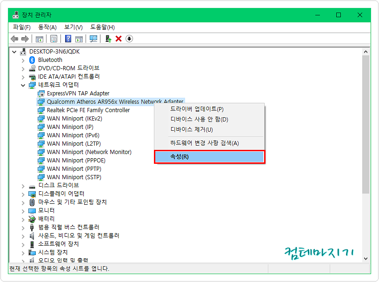
Task: Open the 동작(A) menu
Action: 47,27
